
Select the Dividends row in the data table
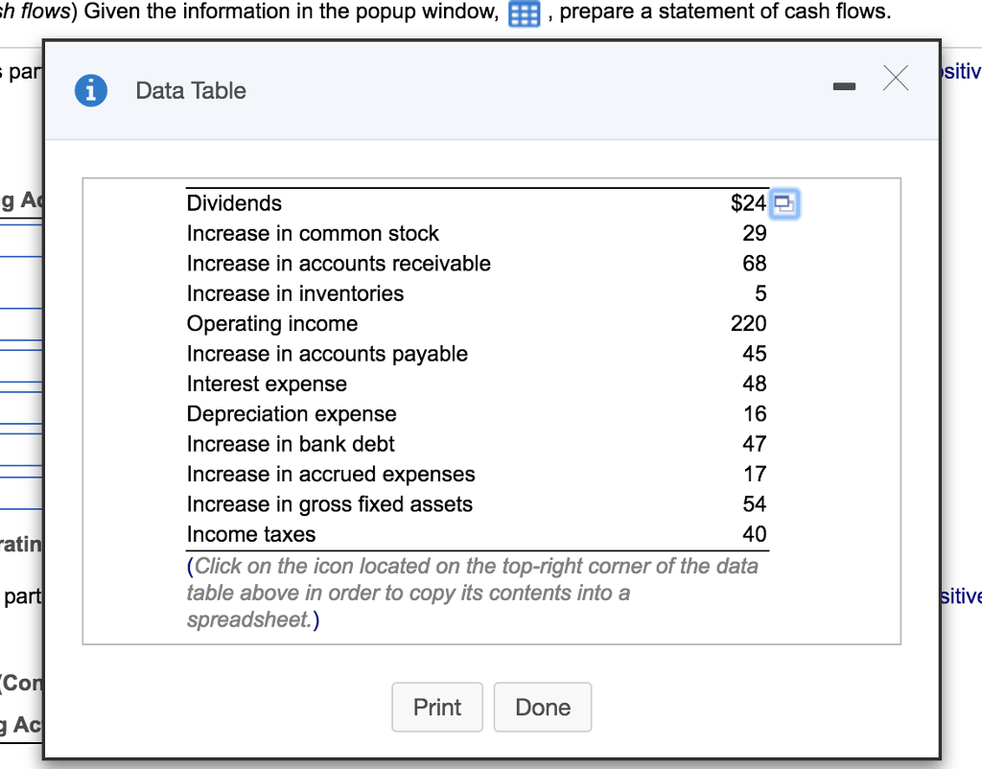pyautogui.click(x=234, y=202)
